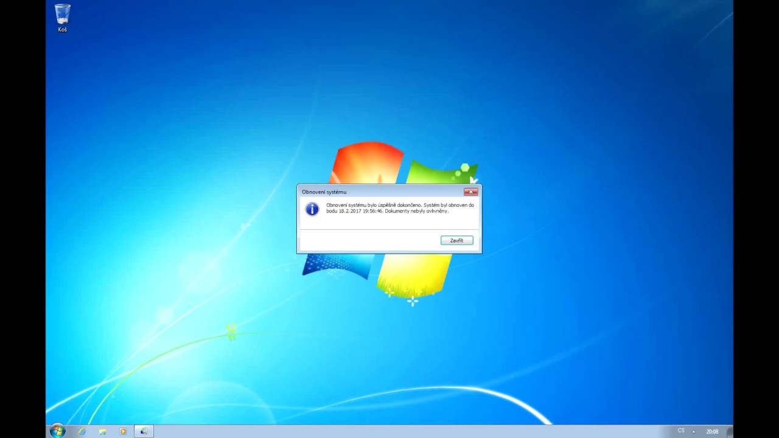
Task: Open the 20:08 taskbar clock
Action: click(x=712, y=431)
